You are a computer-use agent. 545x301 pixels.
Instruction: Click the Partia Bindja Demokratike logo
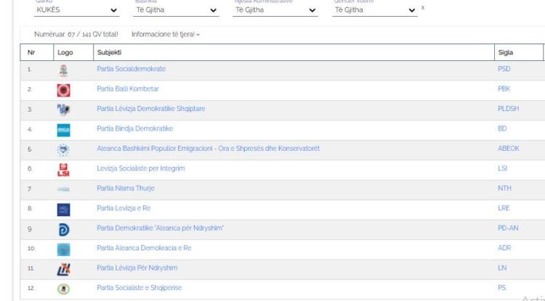point(63,130)
